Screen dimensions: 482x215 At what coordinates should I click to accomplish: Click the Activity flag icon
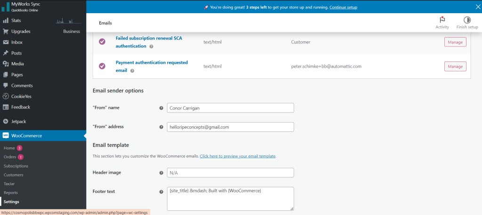pos(442,20)
